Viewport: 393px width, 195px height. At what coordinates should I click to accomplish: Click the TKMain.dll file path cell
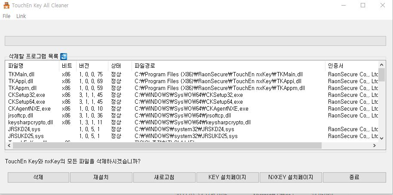pos(218,75)
